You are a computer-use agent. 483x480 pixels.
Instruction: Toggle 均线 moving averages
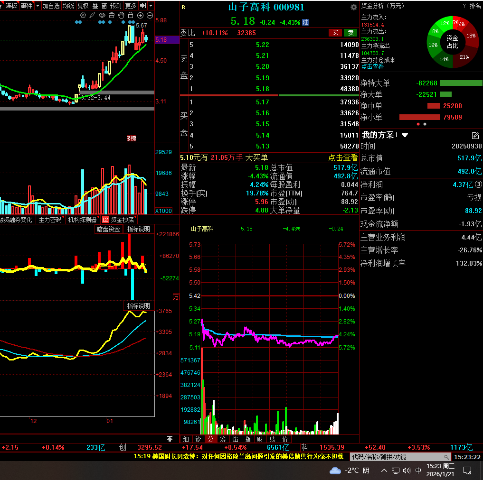click(x=68, y=6)
